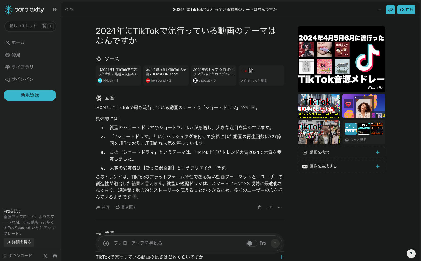The image size is (421, 261).
Task: Click the 新規登録 button
Action: [x=30, y=95]
